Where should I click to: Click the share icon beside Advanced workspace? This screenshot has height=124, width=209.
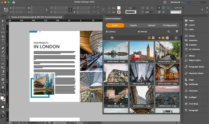click(x=165, y=2)
